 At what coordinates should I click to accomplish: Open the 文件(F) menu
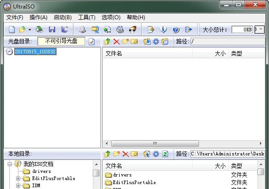(x=15, y=17)
